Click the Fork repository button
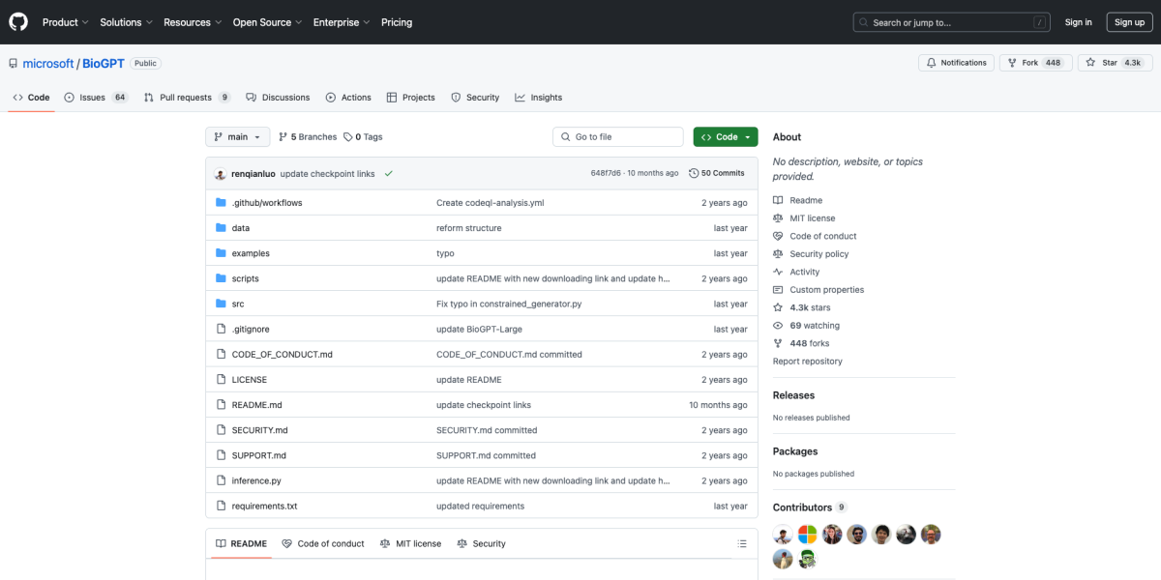The height and width of the screenshot is (580, 1161). [x=1029, y=63]
